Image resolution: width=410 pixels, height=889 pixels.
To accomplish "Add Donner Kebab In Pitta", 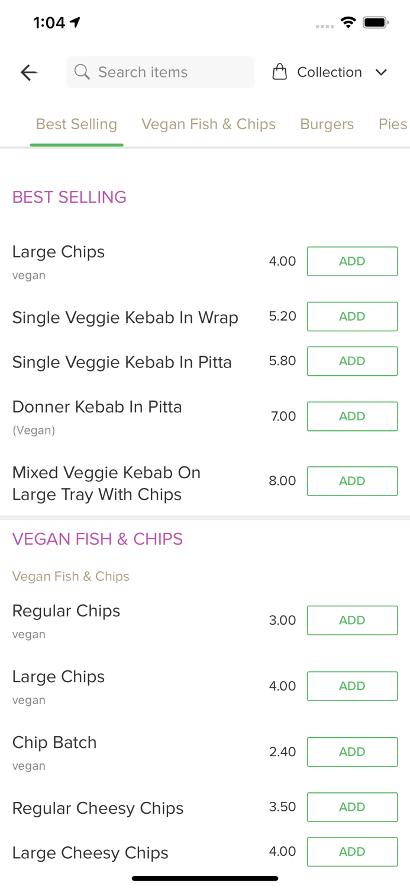I will pyautogui.click(x=352, y=416).
